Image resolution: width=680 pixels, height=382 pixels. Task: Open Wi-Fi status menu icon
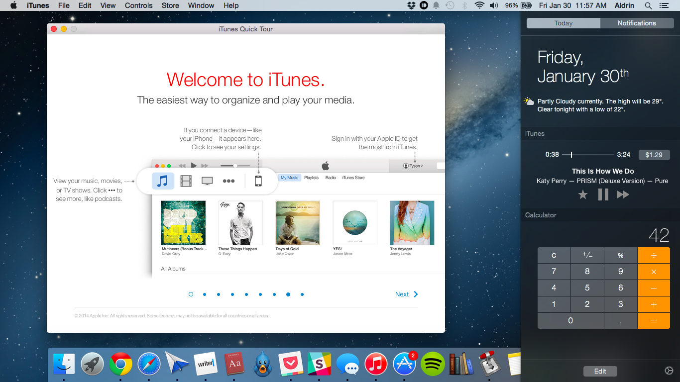479,5
